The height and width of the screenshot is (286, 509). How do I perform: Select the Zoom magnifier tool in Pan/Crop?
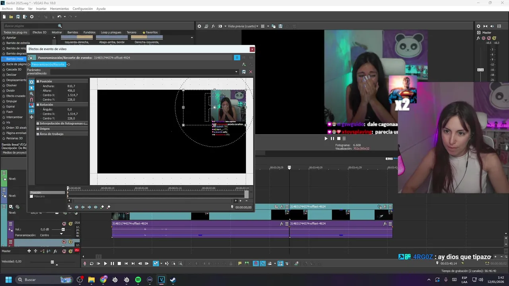click(31, 94)
